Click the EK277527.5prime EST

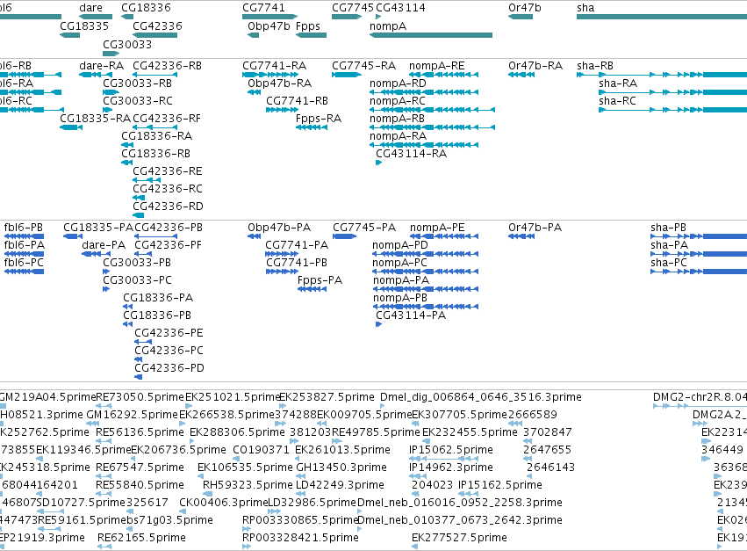coord(415,547)
